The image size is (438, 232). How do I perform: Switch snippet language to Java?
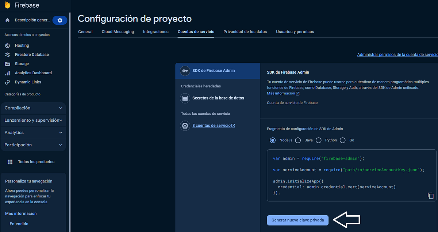coord(297,140)
